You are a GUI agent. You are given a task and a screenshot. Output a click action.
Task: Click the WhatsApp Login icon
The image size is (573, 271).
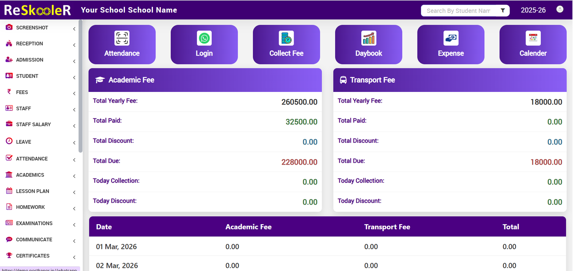[204, 38]
